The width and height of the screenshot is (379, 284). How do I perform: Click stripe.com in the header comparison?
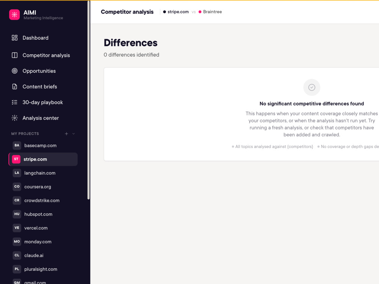click(176, 12)
